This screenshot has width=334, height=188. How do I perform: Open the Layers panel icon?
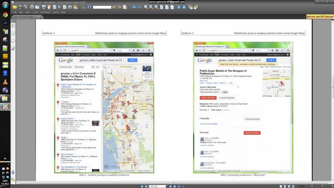(13, 41)
